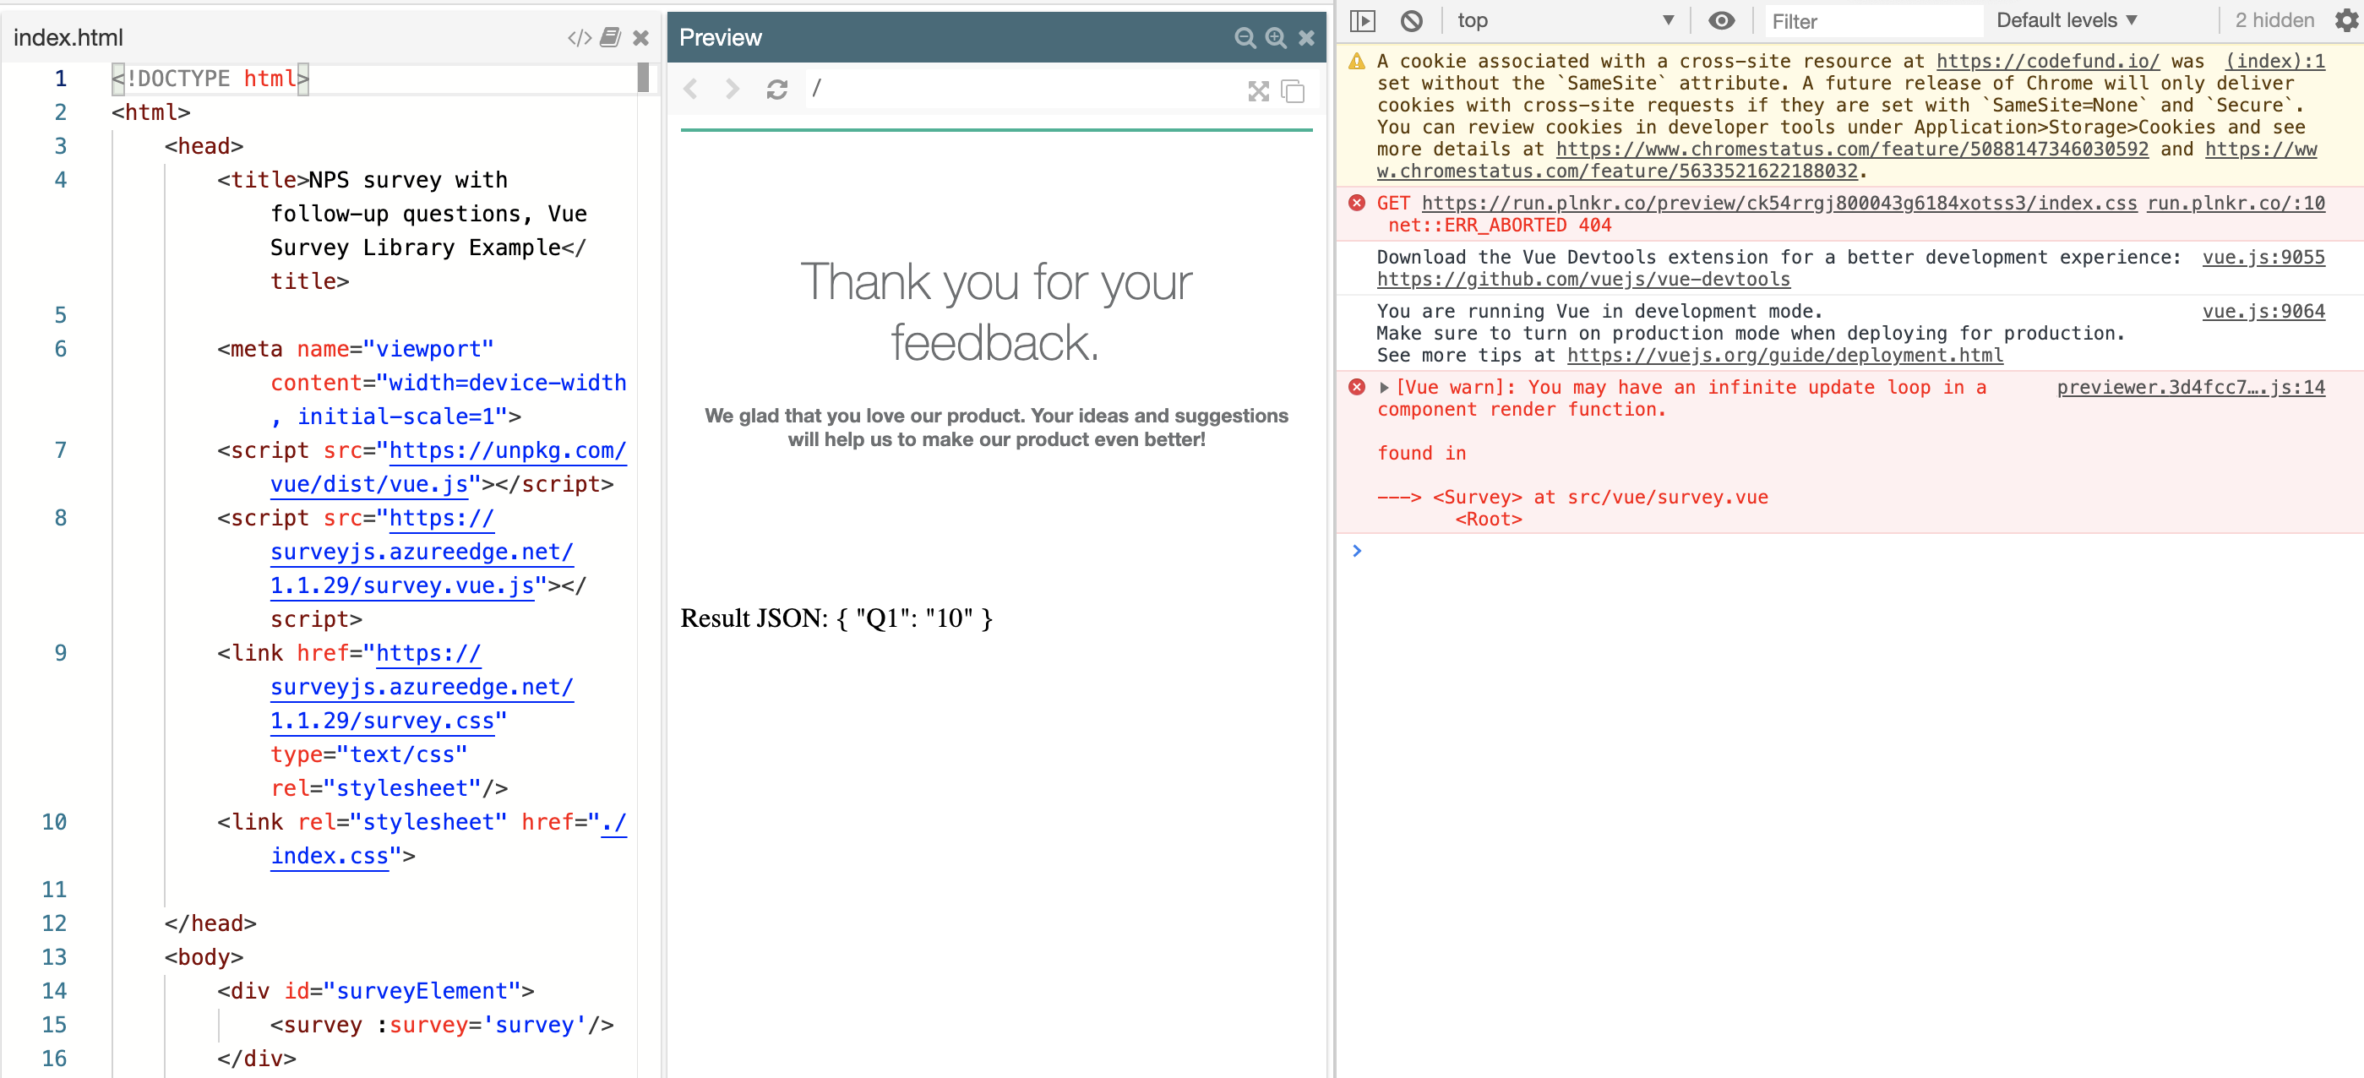Click the error icon beside GET request
The height and width of the screenshot is (1078, 2364).
pos(1356,203)
